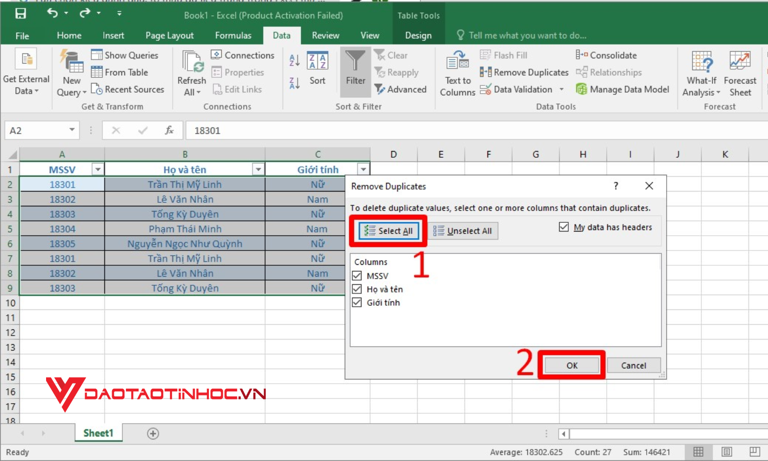This screenshot has height=461, width=768.
Task: Expand the Họ và tên filter dropdown
Action: (x=258, y=170)
